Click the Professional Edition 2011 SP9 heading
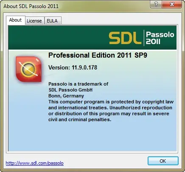185x172 pixels. (x=98, y=55)
